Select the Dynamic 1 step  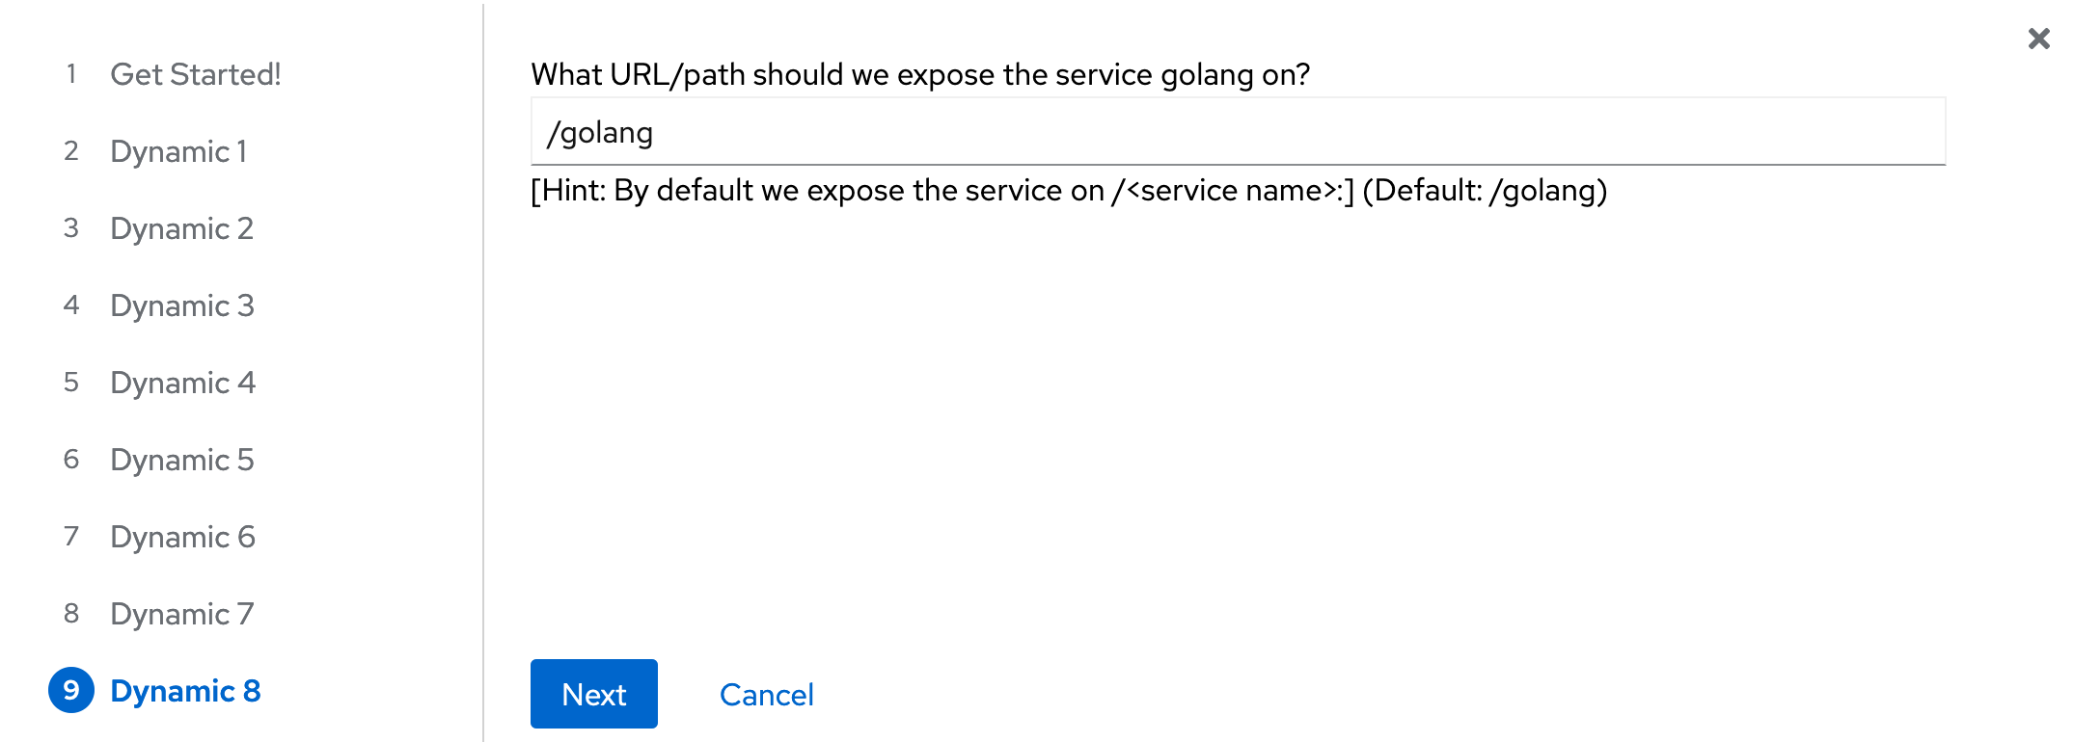(179, 151)
